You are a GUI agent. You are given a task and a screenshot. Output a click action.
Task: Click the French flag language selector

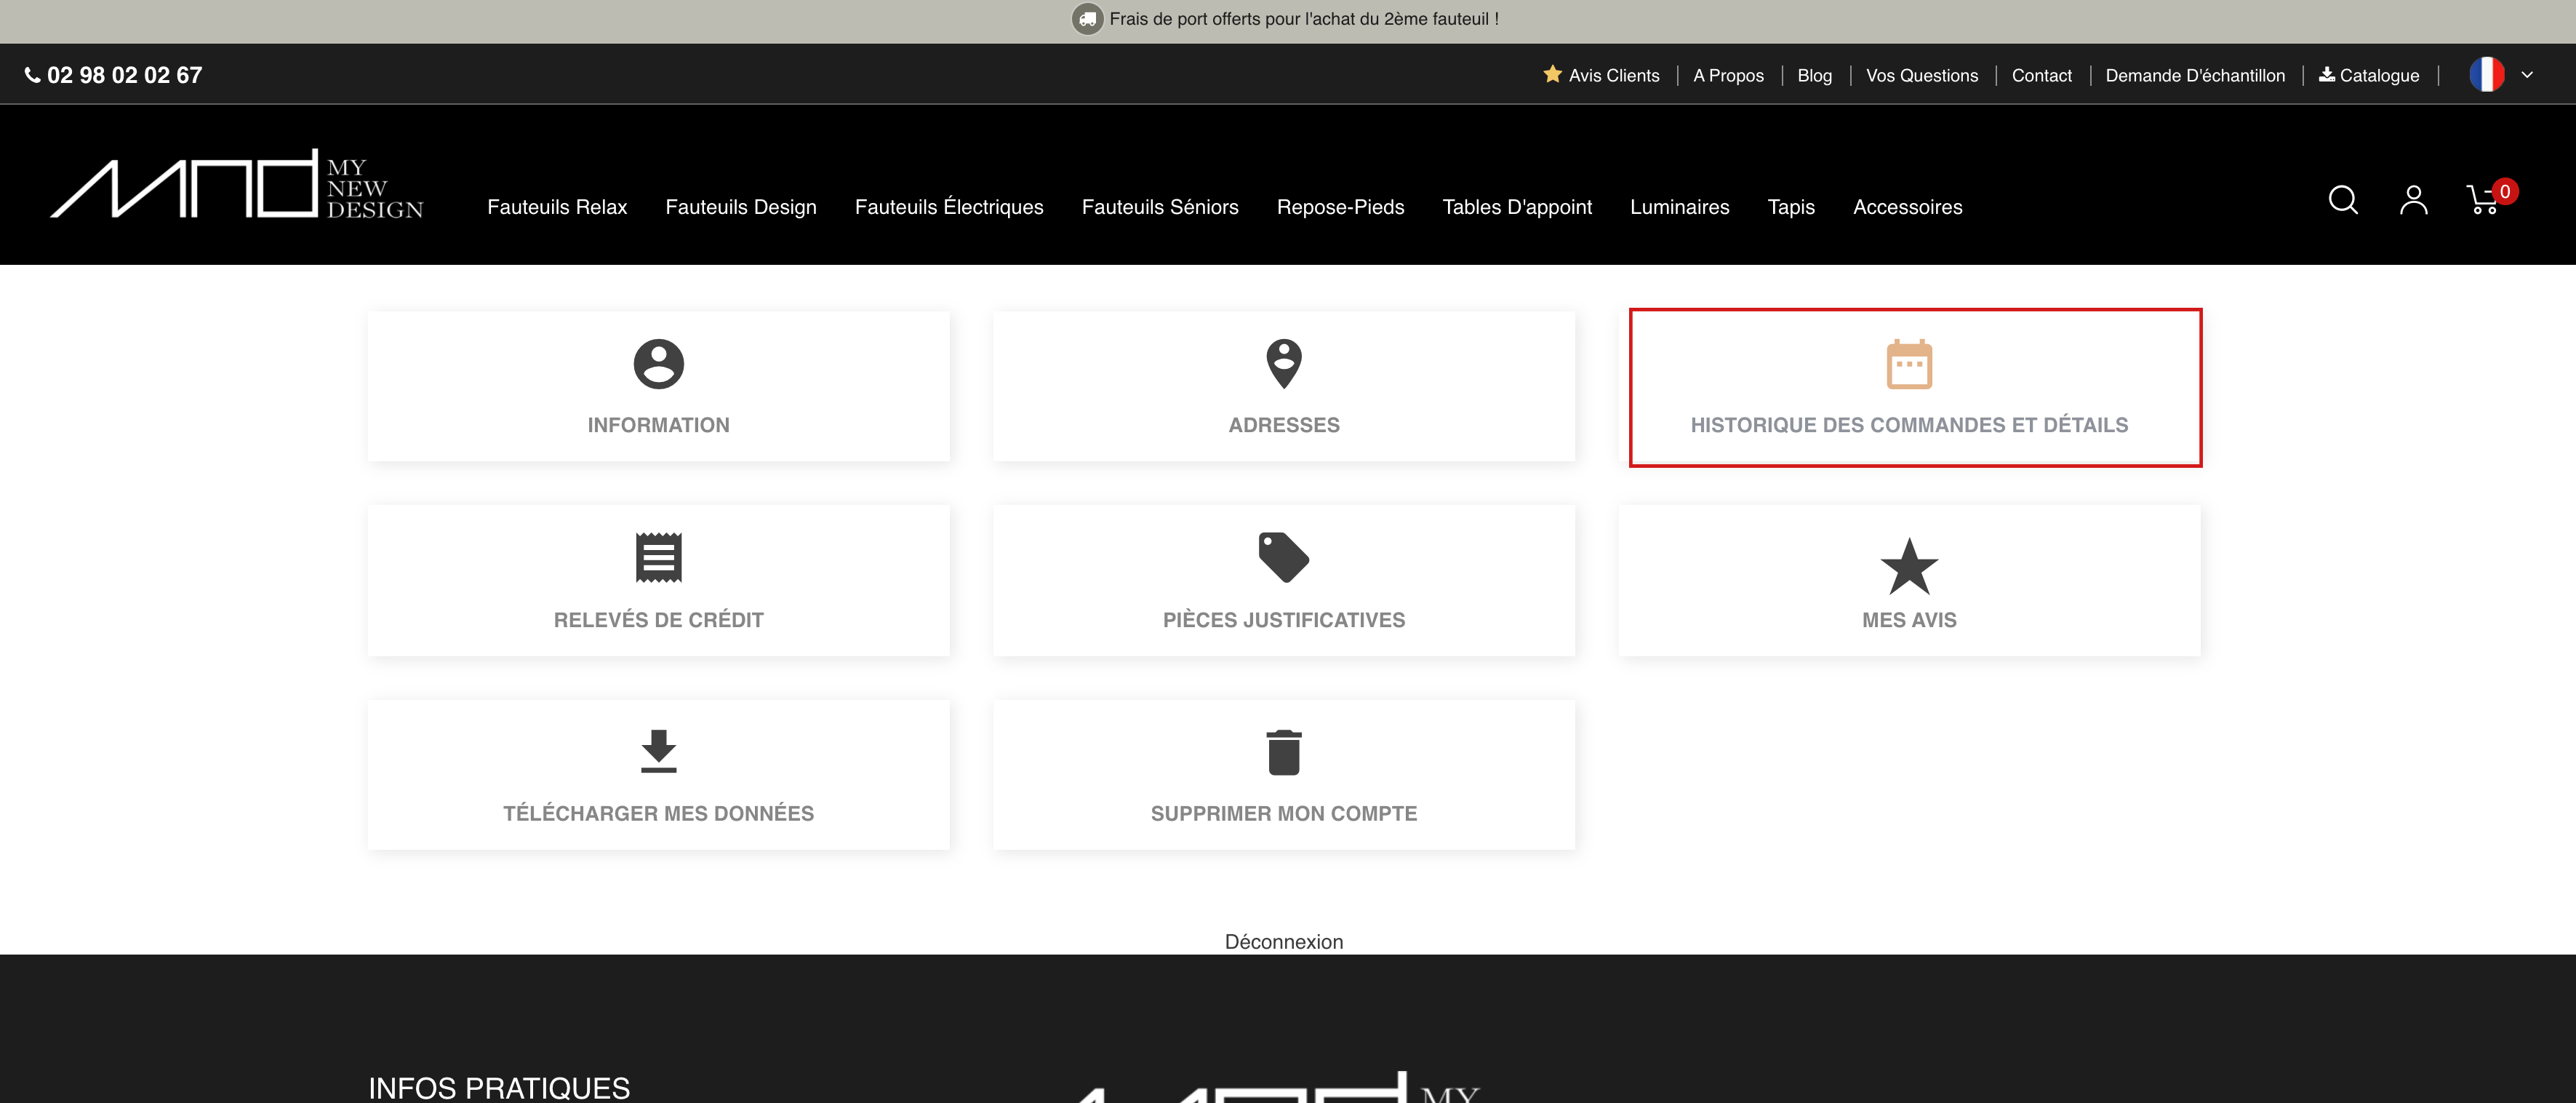[x=2486, y=75]
